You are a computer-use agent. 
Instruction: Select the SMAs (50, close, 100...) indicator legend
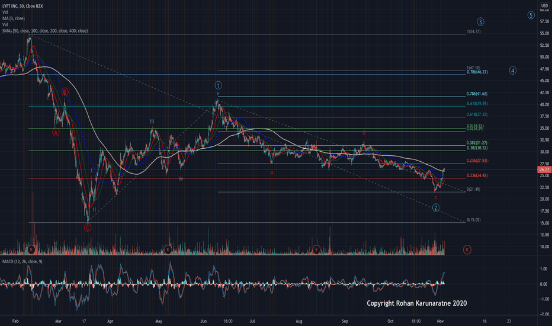(45, 31)
